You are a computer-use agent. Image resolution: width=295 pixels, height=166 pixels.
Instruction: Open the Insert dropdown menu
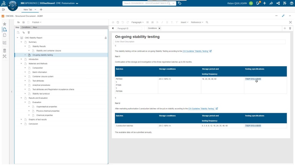coord(184,22)
